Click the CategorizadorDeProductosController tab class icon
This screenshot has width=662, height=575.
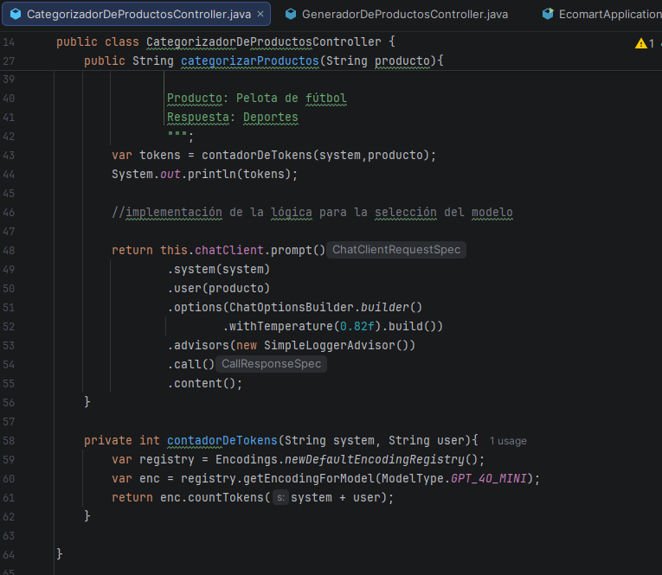coord(15,15)
